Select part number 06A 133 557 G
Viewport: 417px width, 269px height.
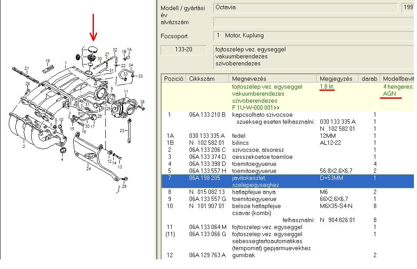208,199
